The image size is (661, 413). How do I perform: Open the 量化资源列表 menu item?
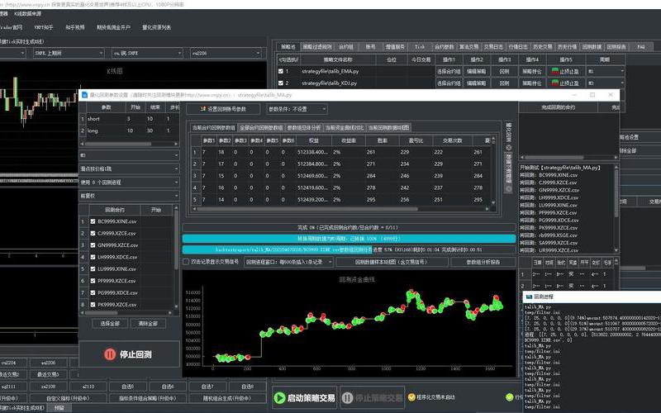coord(156,27)
